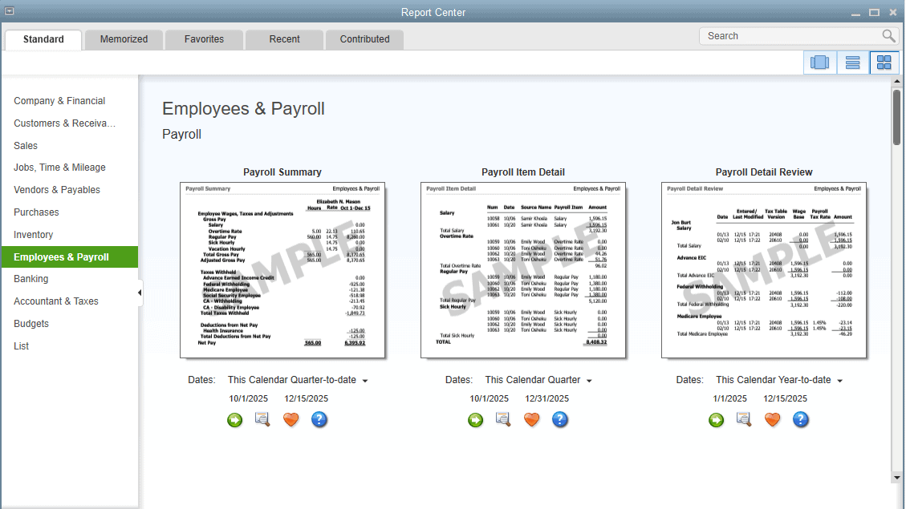The image size is (906, 509).
Task: Favorite the Payroll Summary report
Action: (x=290, y=419)
